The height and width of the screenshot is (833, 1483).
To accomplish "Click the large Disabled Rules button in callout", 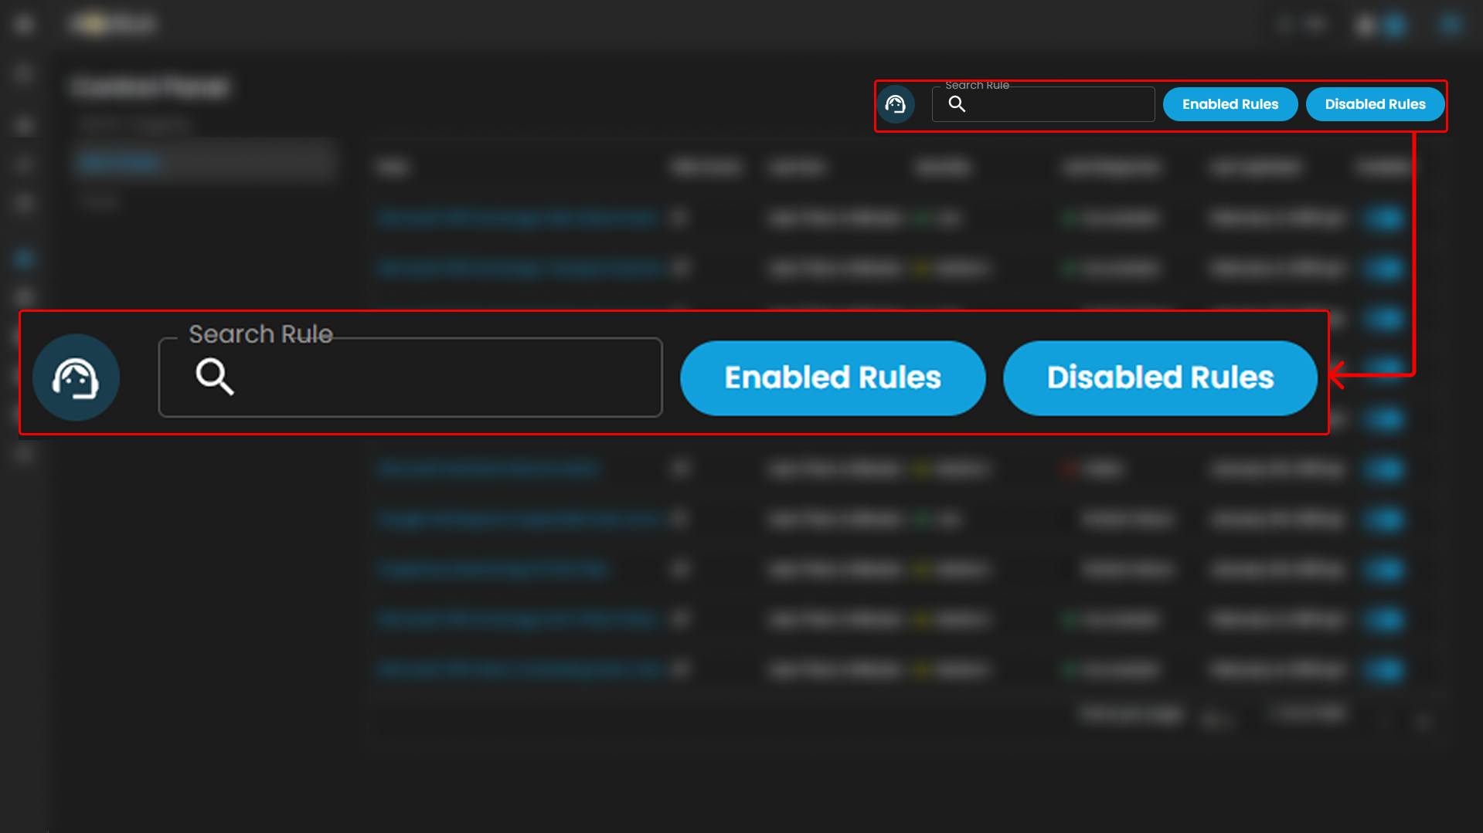I will (x=1159, y=378).
